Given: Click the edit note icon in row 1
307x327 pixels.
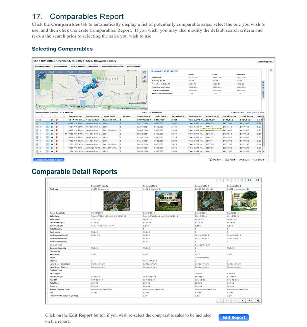Looking at the screenshot, I should [47, 123].
